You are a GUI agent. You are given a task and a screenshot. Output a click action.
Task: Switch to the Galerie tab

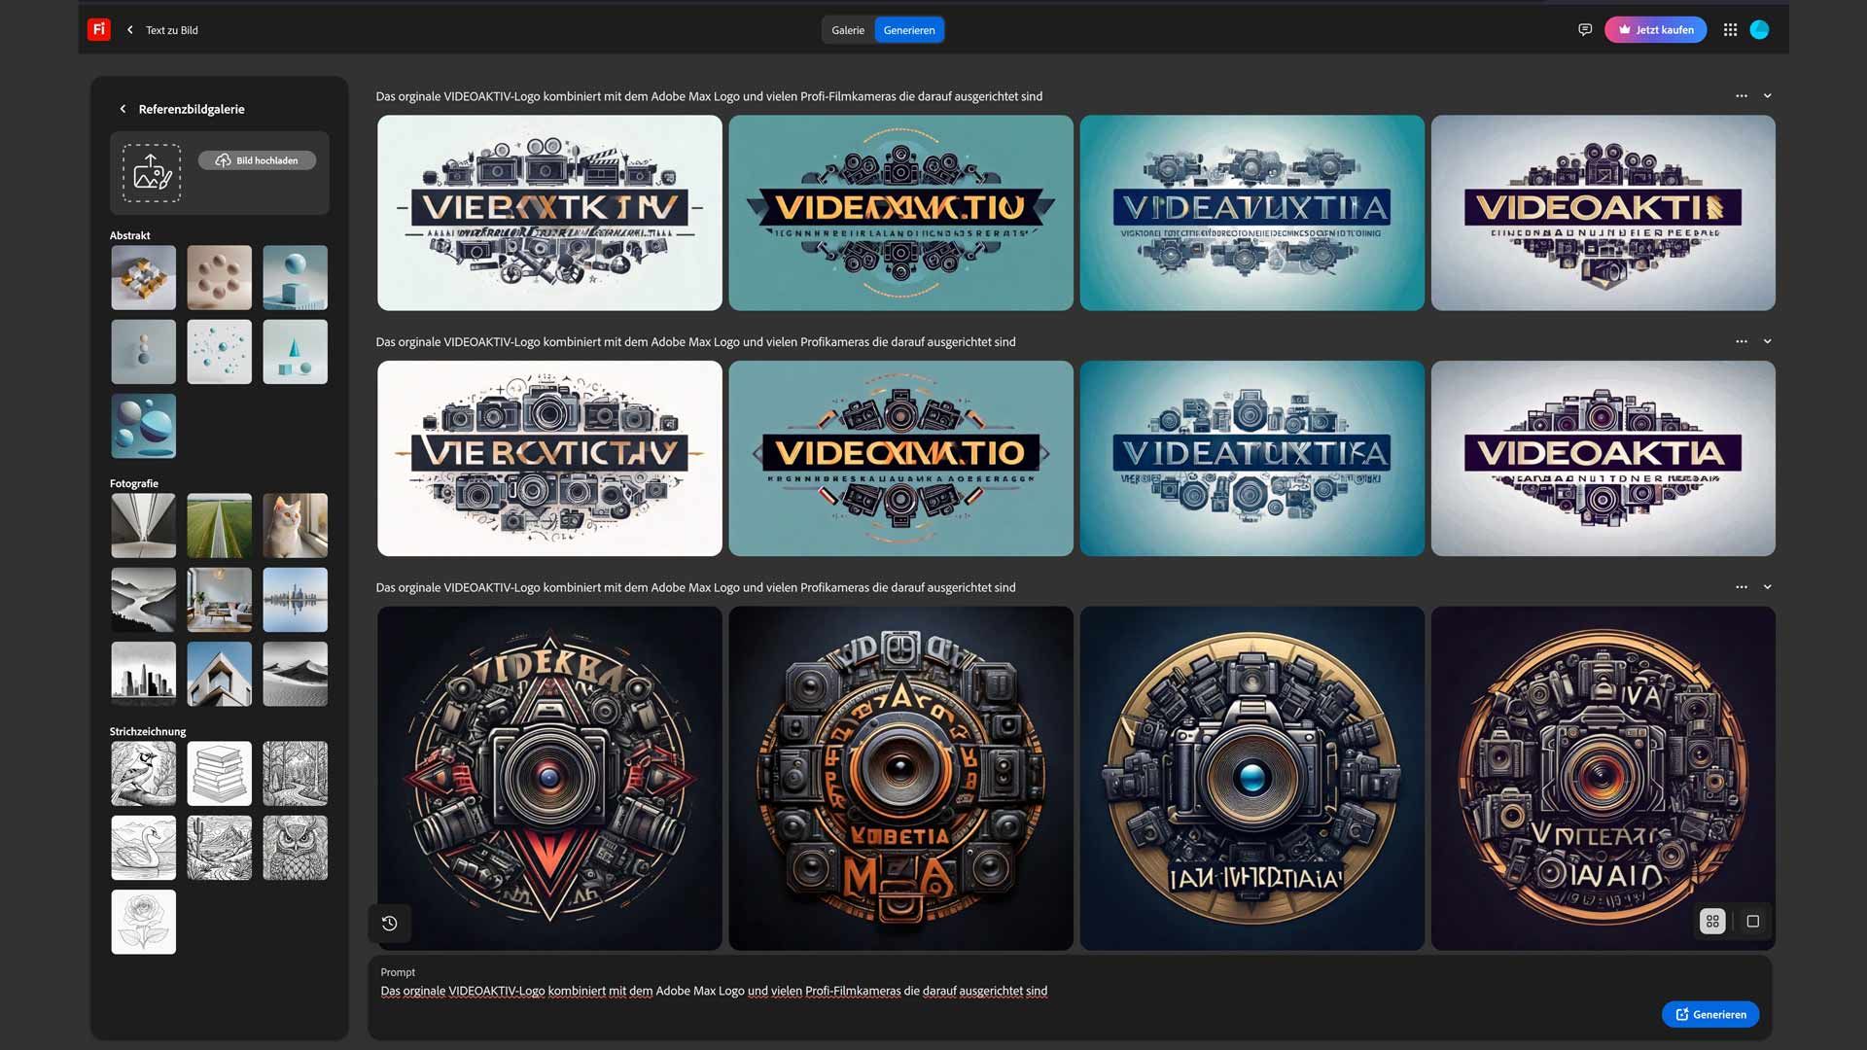point(847,29)
